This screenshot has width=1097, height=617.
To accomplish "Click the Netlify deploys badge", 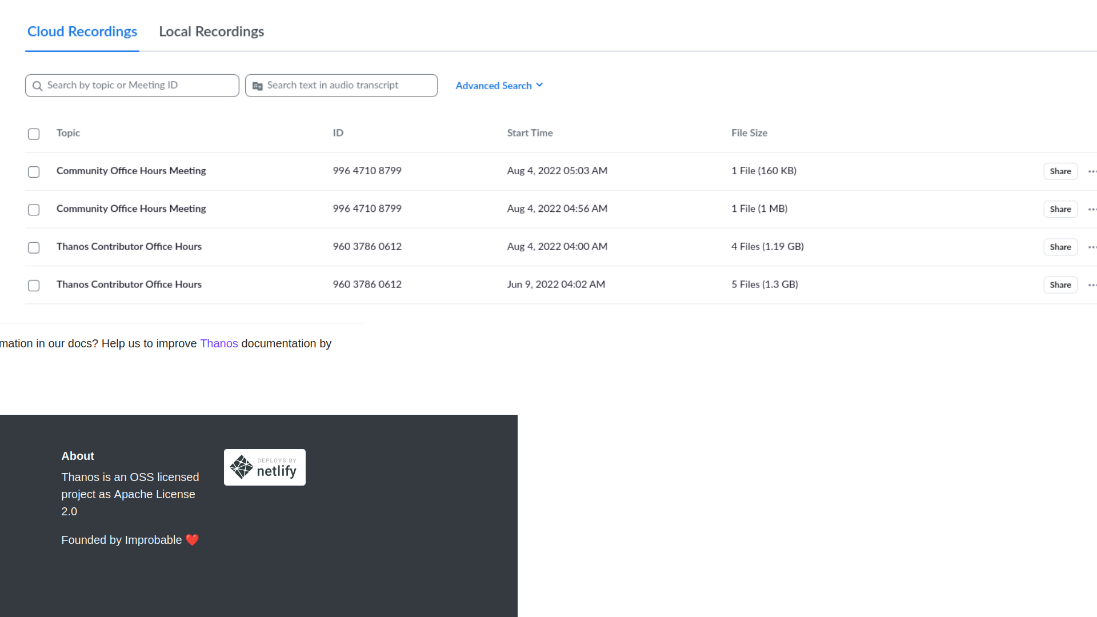I will tap(264, 467).
